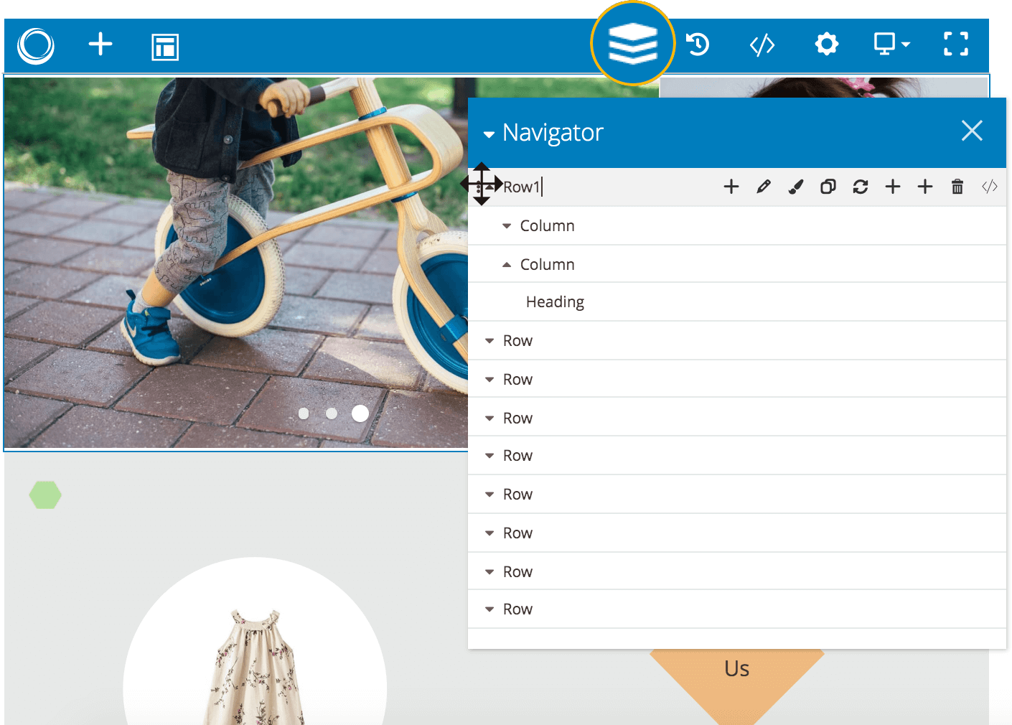Edit Row1 with the pencil icon
1012x725 pixels.
(764, 187)
